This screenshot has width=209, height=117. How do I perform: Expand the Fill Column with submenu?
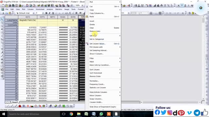(103, 47)
